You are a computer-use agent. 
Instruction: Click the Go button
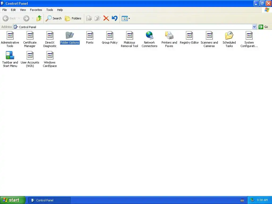click(x=263, y=27)
